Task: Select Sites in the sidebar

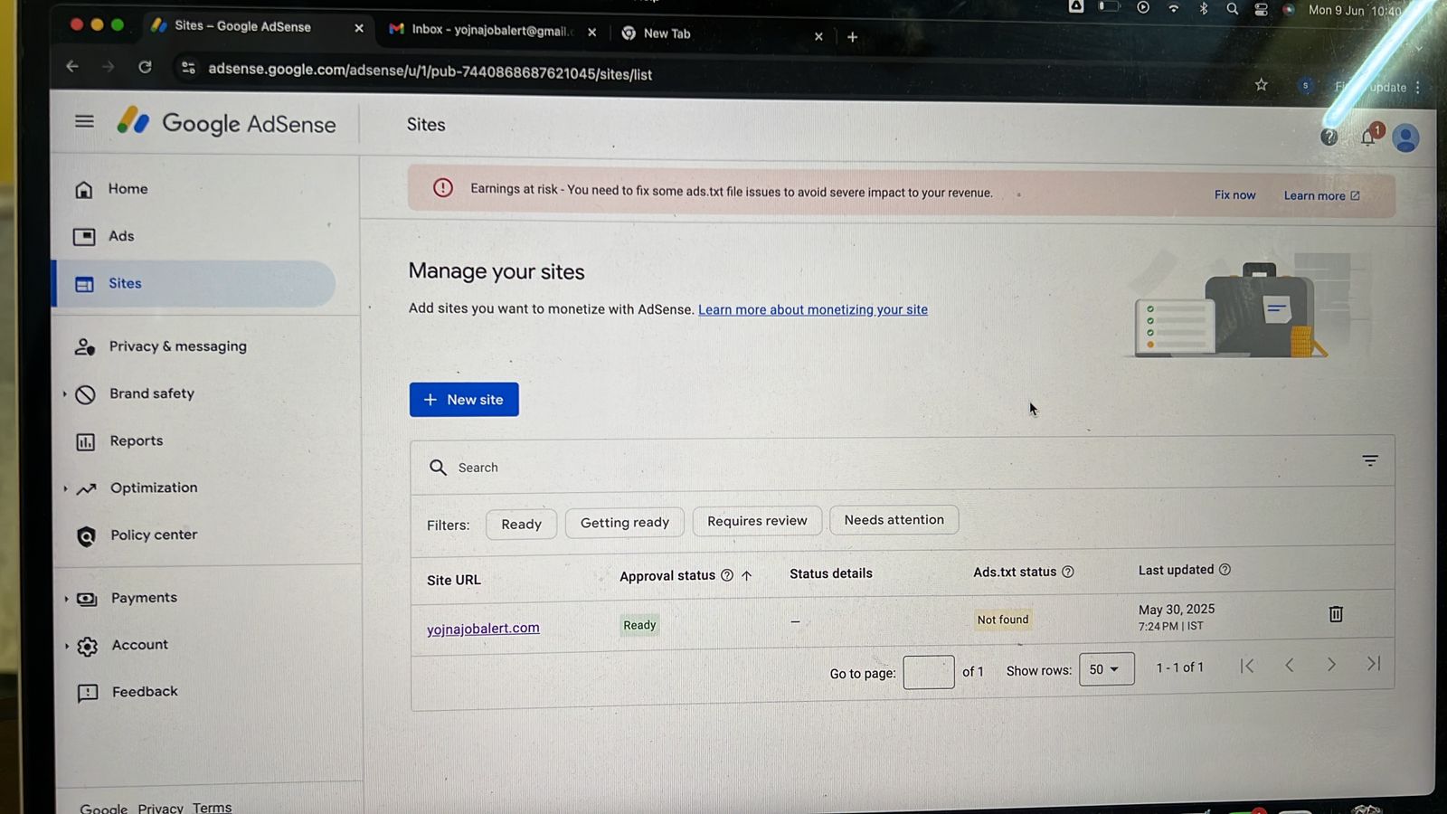Action: [194, 284]
